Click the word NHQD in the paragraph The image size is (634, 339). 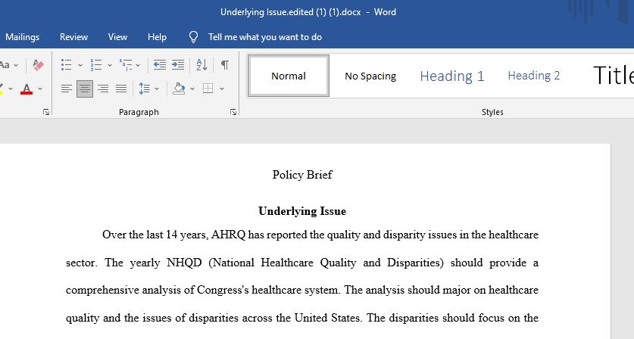point(184,263)
